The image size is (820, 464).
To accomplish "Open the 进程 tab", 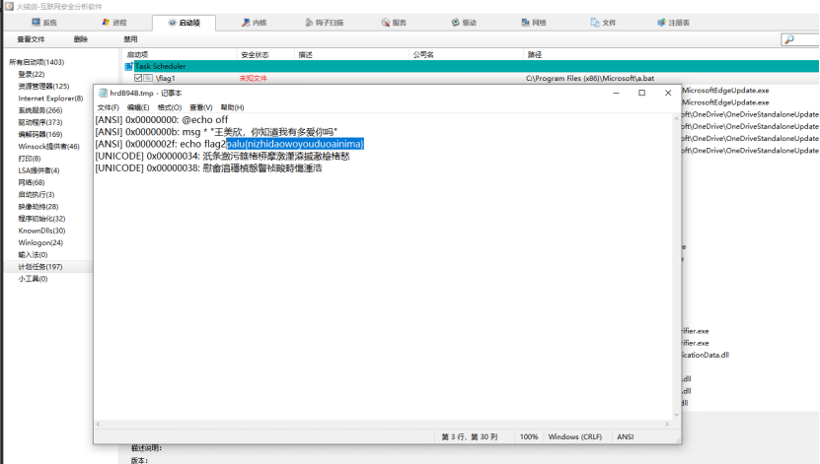I will 114,23.
